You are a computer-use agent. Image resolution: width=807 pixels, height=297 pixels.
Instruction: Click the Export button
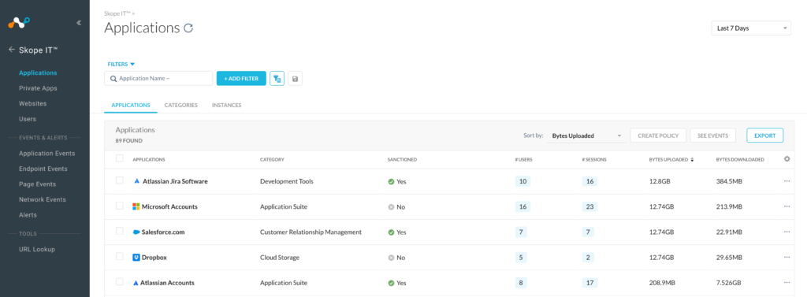[x=764, y=136]
